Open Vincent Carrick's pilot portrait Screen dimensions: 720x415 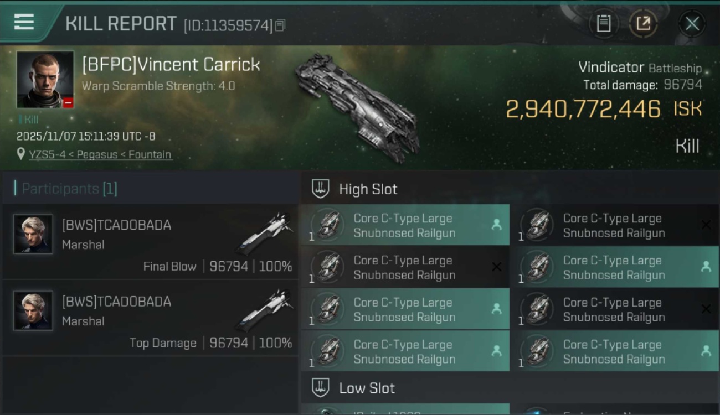[45, 79]
